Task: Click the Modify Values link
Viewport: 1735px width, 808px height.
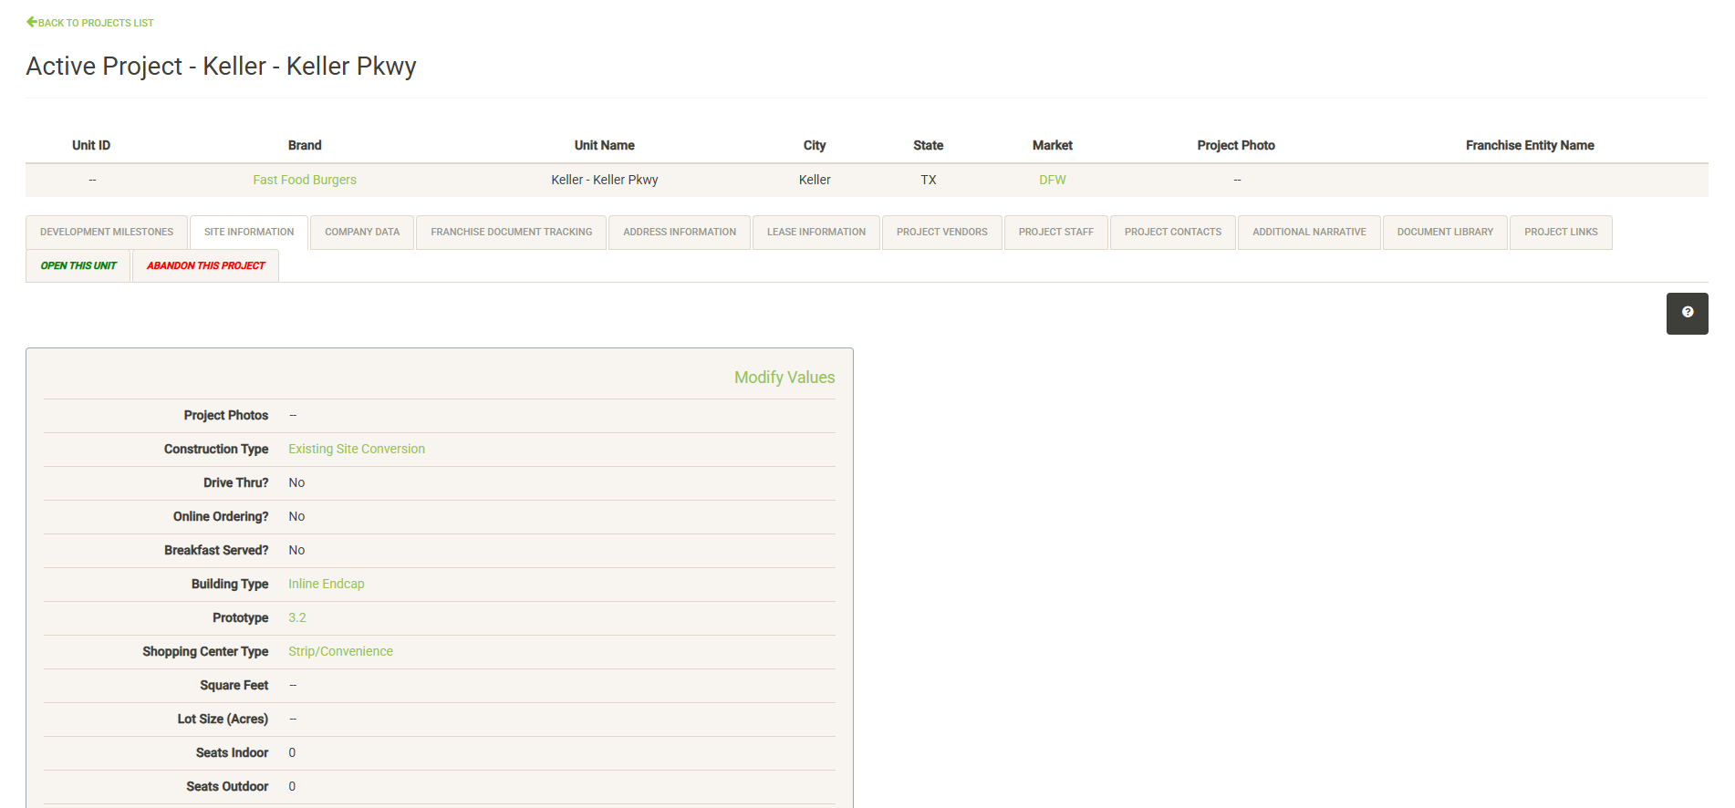Action: click(x=784, y=378)
